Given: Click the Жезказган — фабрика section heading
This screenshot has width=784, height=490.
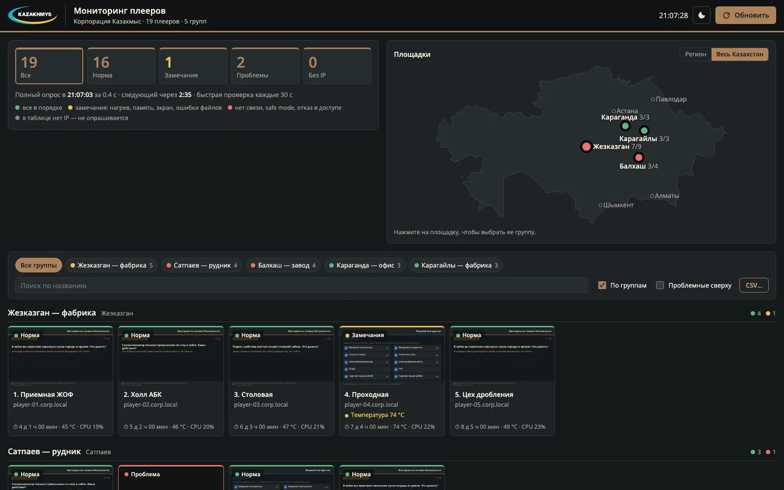Looking at the screenshot, I should (52, 313).
